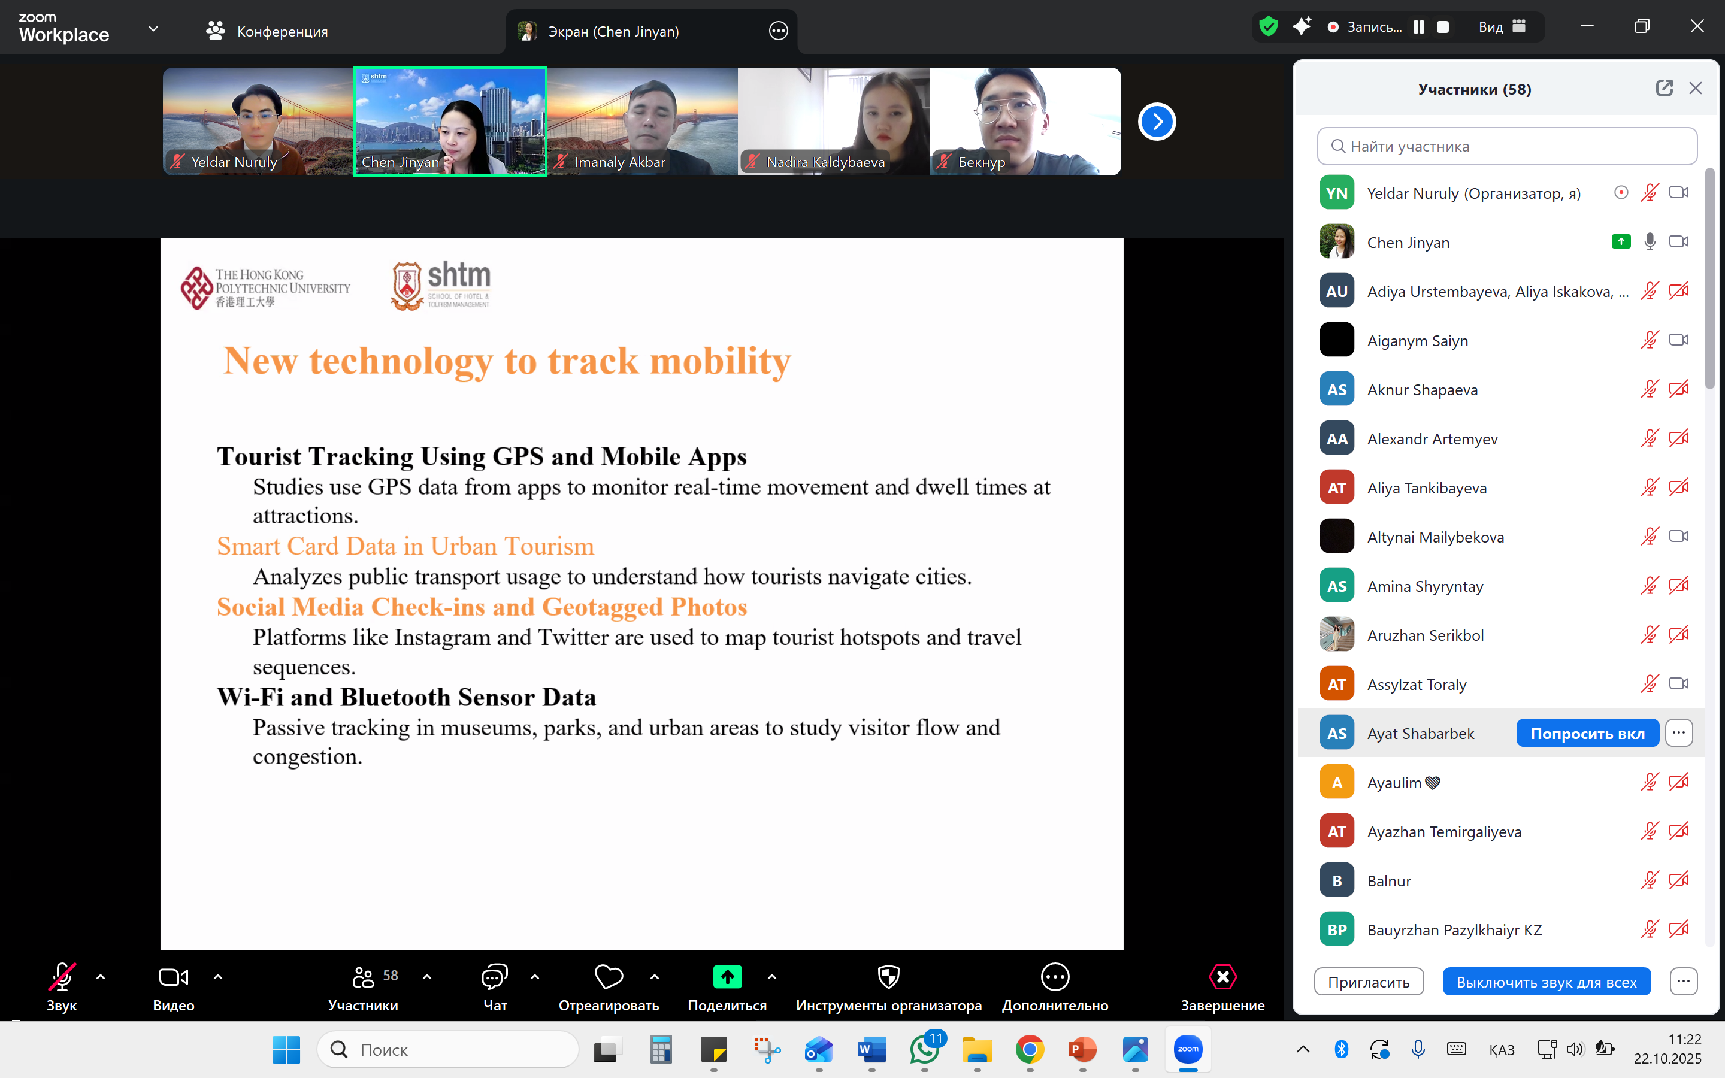Screen dimensions: 1725x1078
Task: Switch to the Conference tab
Action: [267, 31]
